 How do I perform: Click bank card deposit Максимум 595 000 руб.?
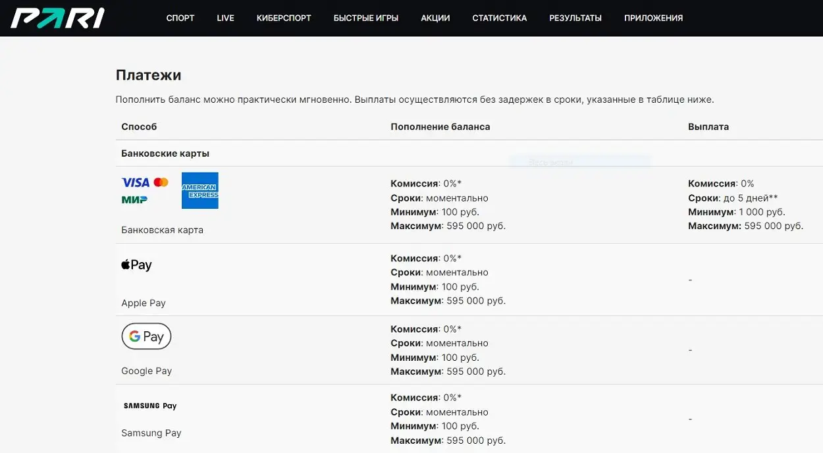(448, 226)
